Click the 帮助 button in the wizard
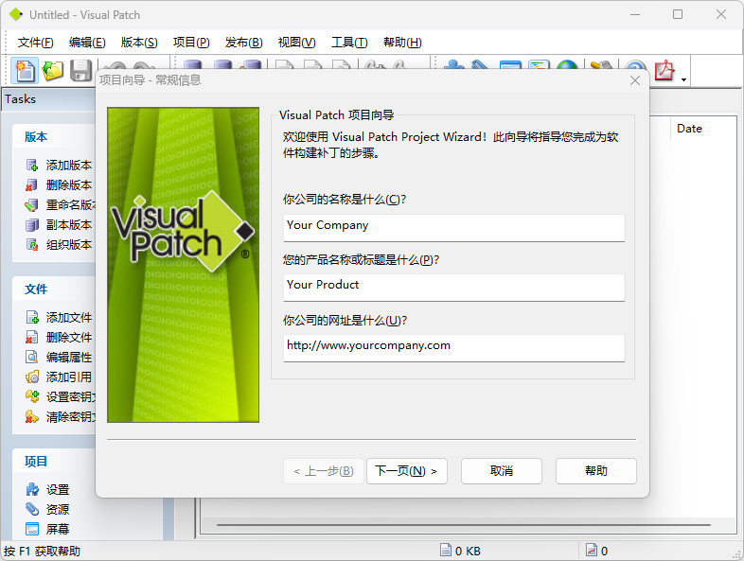 click(x=596, y=471)
